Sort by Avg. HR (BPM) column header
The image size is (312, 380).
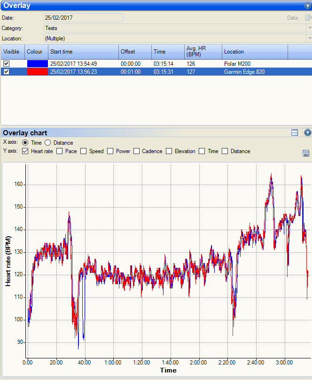(x=203, y=52)
